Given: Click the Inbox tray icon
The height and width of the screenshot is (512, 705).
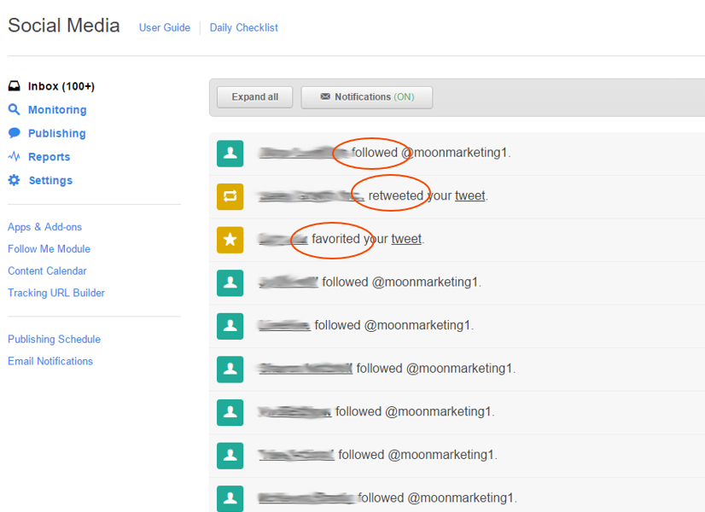Looking at the screenshot, I should pyautogui.click(x=14, y=86).
